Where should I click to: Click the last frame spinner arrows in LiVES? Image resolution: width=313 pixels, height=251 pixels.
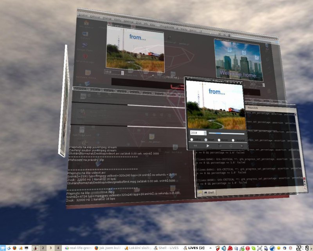(x=263, y=85)
